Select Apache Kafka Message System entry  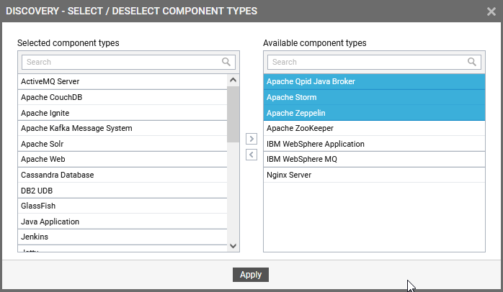(x=123, y=129)
